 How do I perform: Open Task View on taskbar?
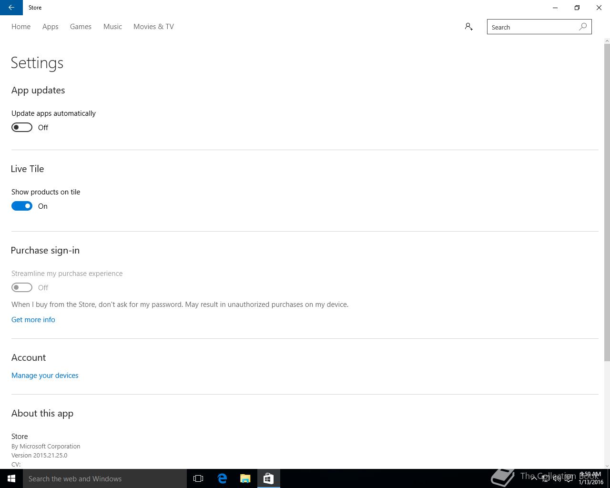click(x=198, y=478)
